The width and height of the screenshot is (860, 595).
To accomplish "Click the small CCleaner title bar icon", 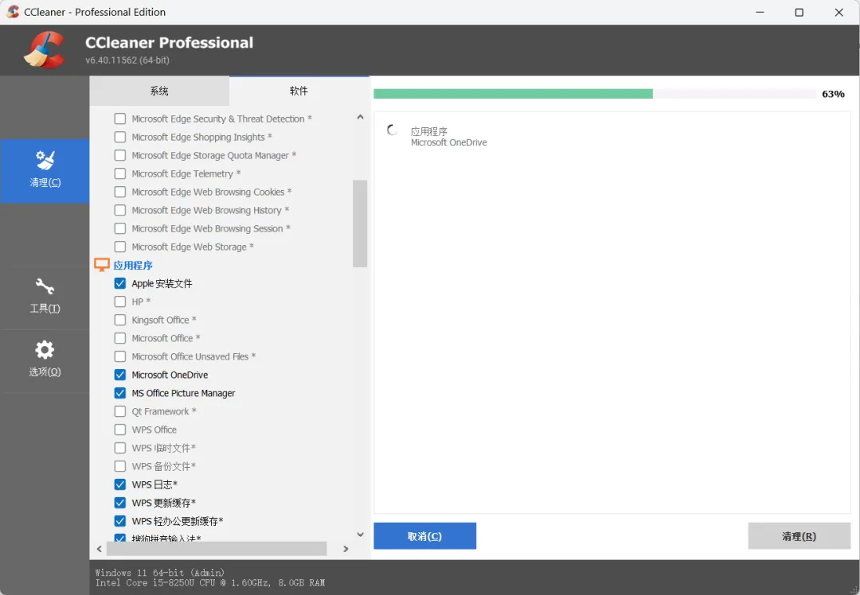I will click(13, 11).
